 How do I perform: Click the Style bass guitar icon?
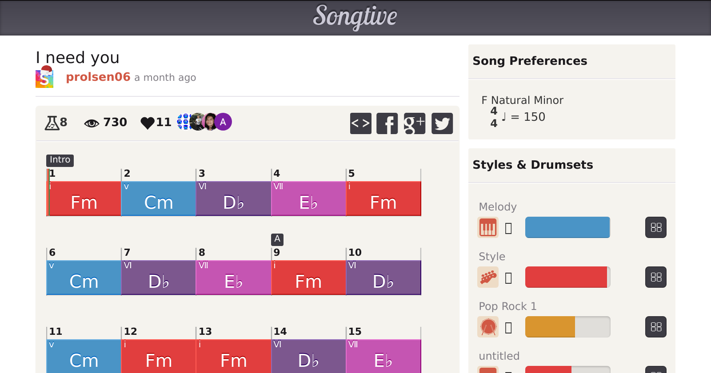(x=487, y=278)
